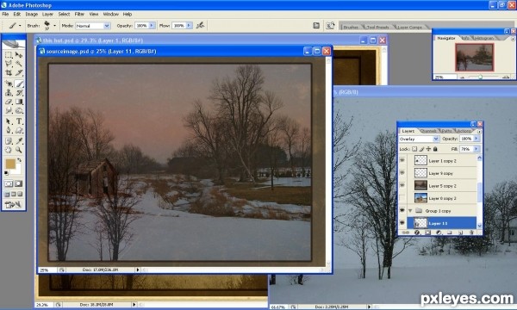This screenshot has width=517, height=310.
Task: Select the Hand tool
Action: tap(9, 150)
